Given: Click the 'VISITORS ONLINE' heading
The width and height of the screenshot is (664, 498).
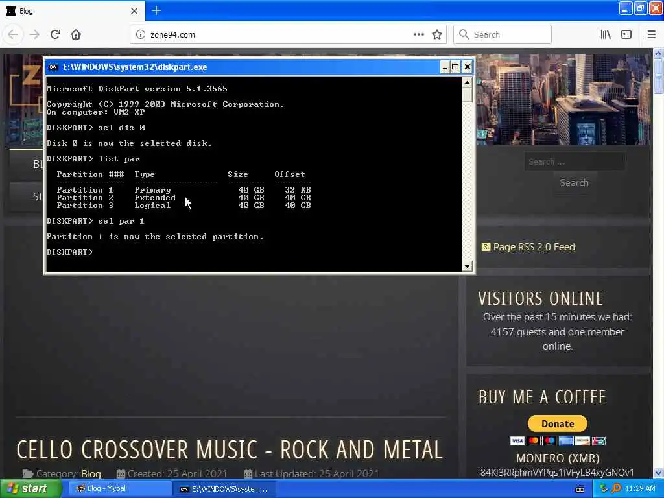Looking at the screenshot, I should pos(540,298).
